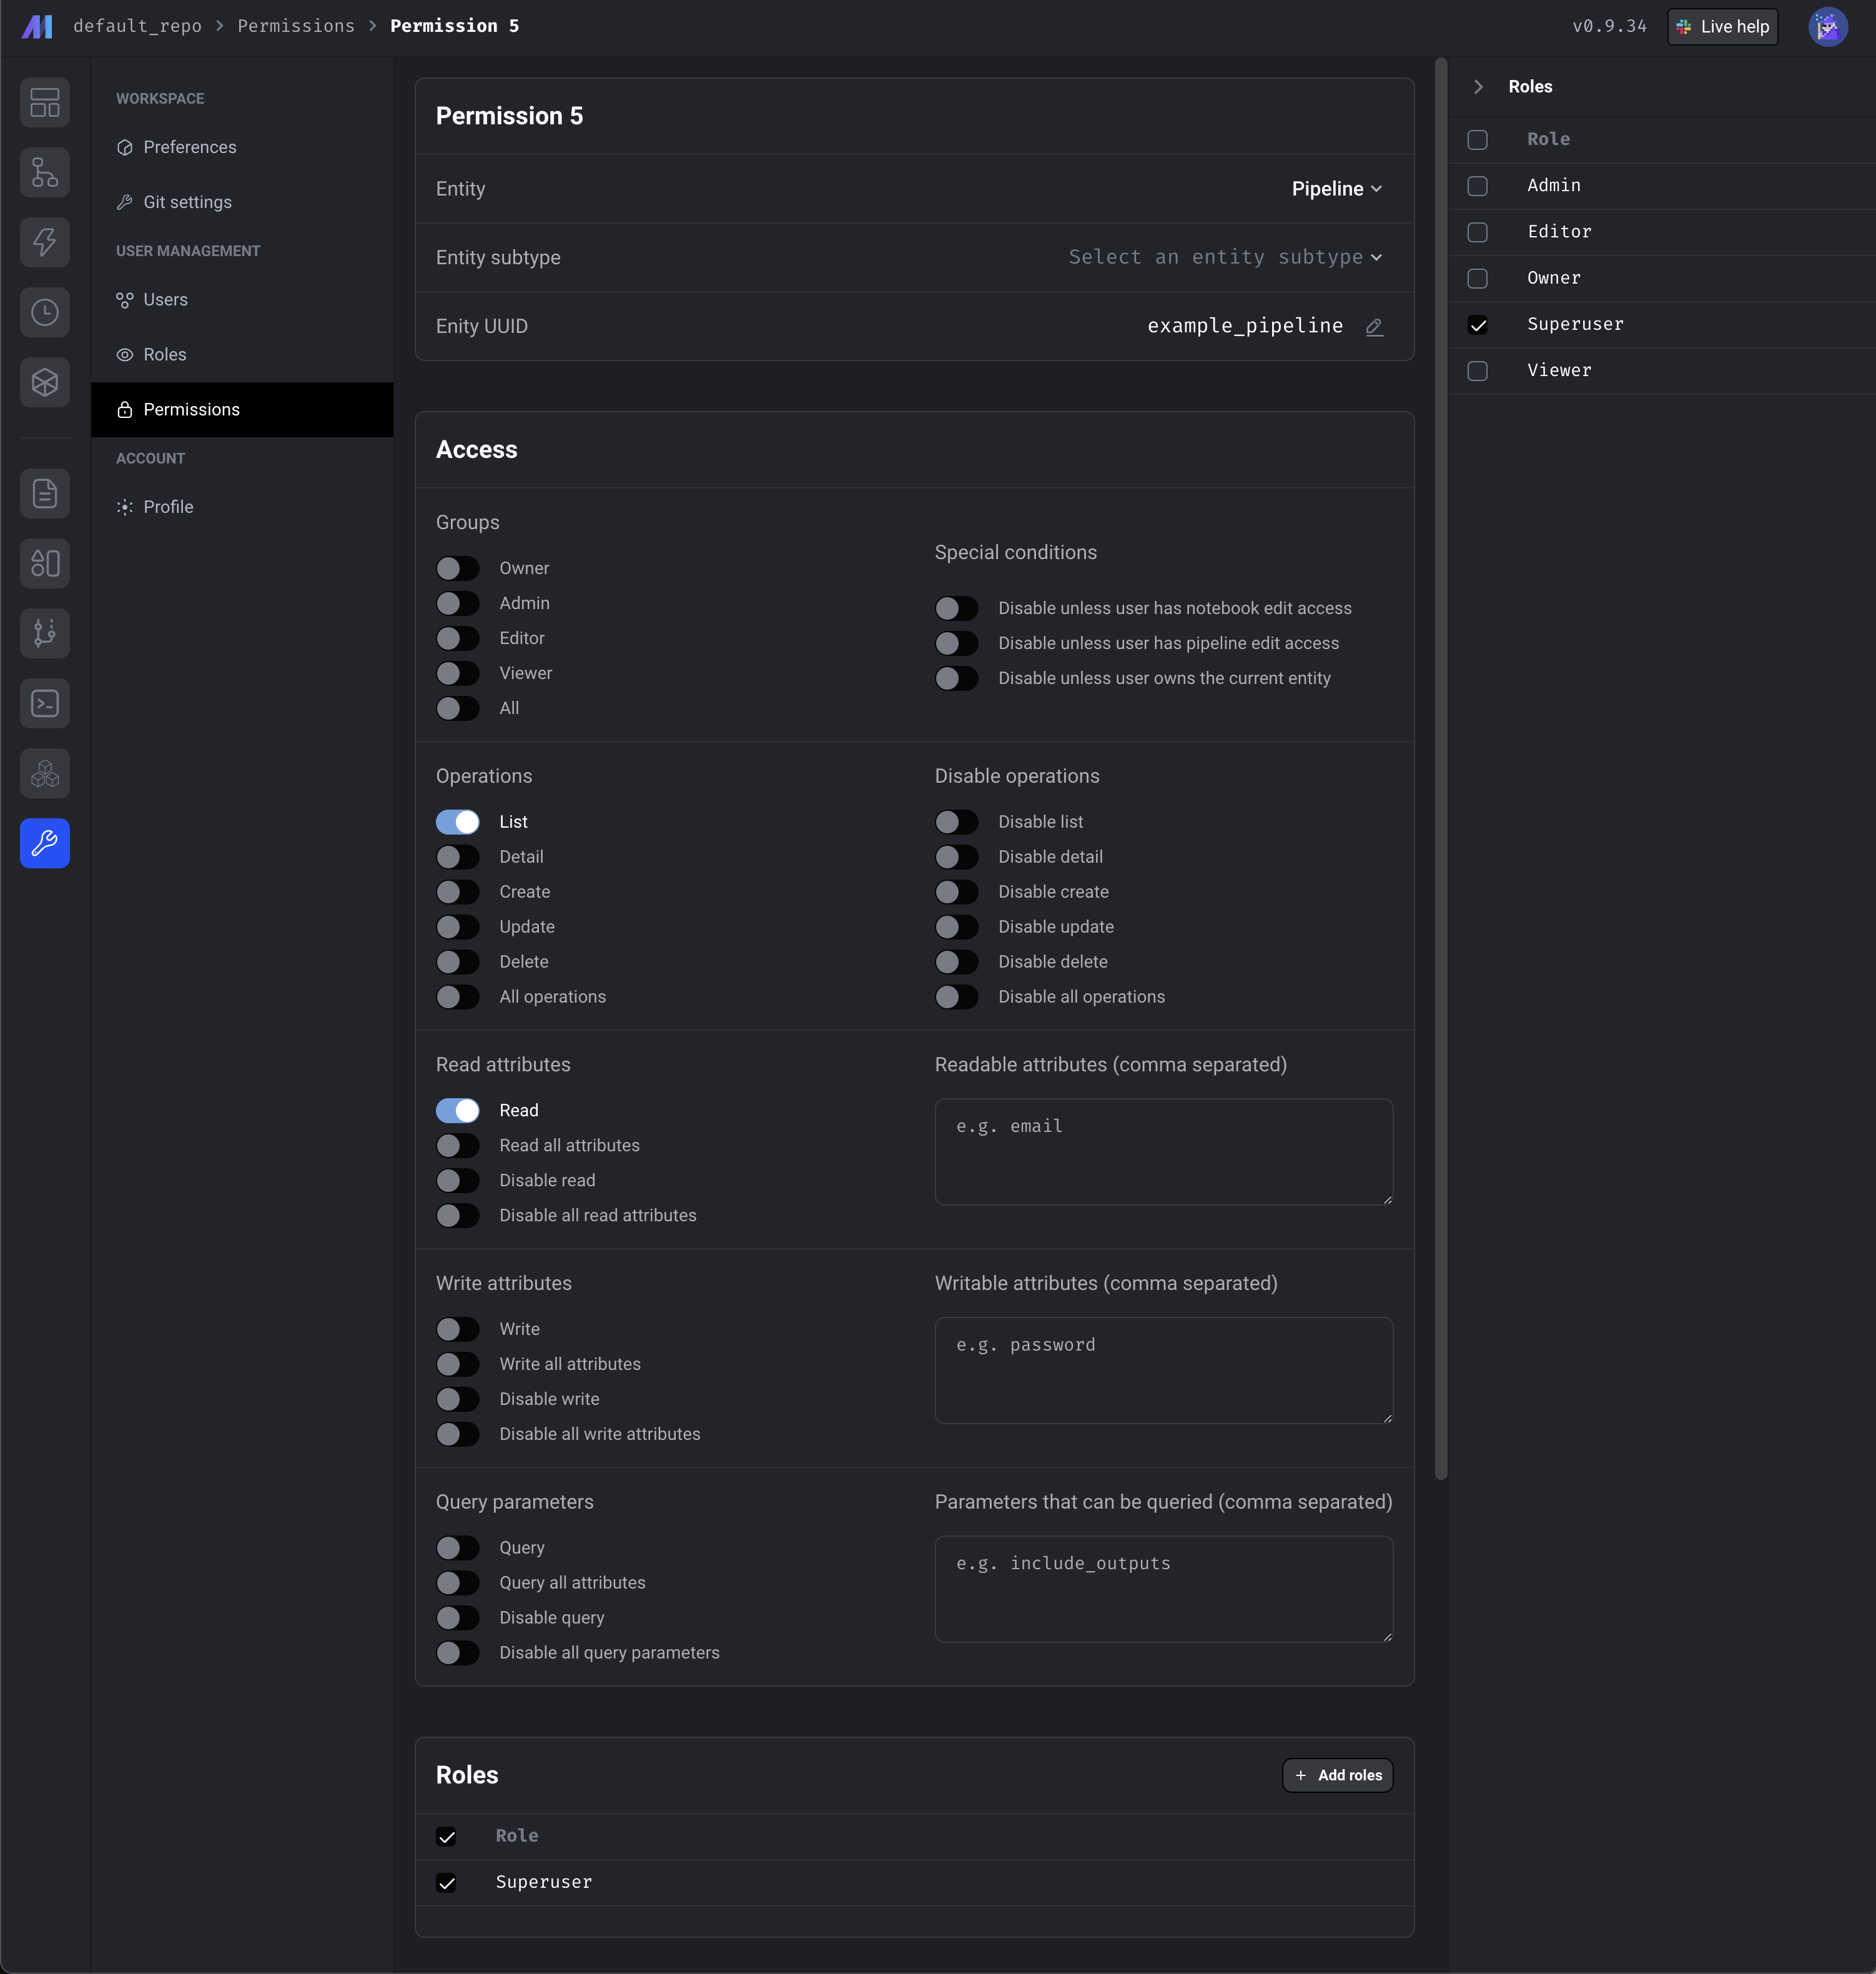
Task: Edit the Entity UUID pencil icon
Action: pyautogui.click(x=1374, y=326)
